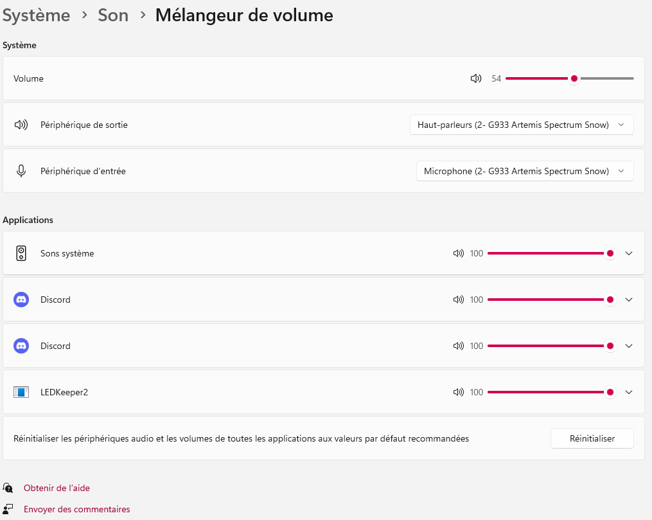
Task: Open the Obtenir de l'aide link
Action: (57, 488)
